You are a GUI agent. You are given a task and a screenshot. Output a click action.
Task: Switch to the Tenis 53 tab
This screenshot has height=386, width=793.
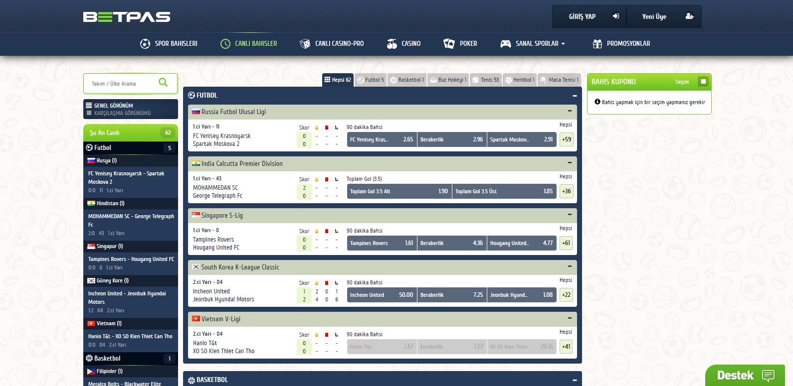pos(486,80)
